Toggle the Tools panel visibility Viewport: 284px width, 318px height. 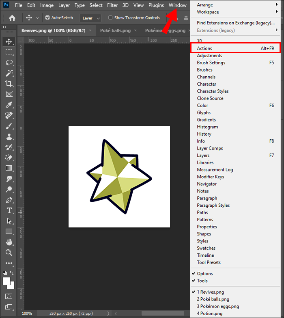202,281
